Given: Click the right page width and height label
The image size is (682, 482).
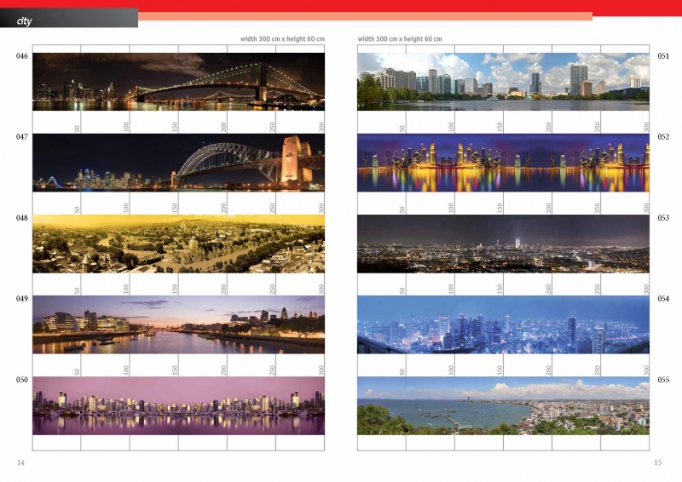Looking at the screenshot, I should click(400, 39).
